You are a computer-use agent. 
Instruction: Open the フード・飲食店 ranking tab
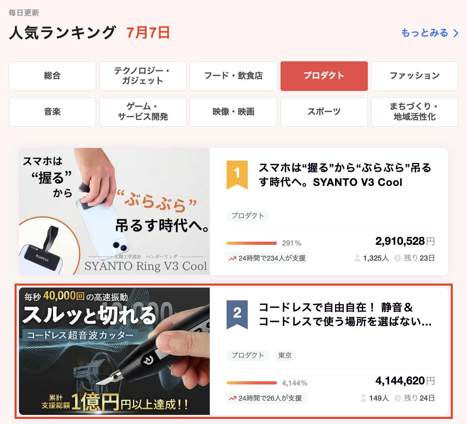(233, 76)
